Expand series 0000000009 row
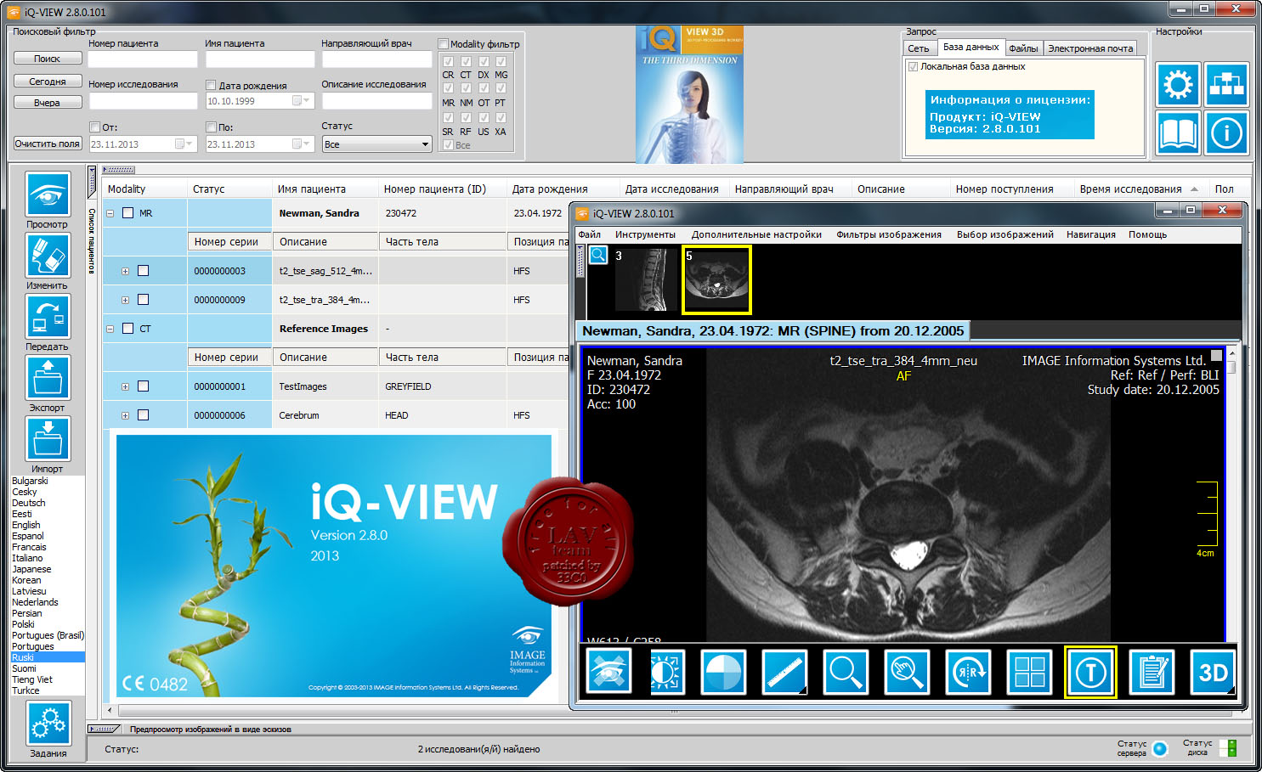 125,301
